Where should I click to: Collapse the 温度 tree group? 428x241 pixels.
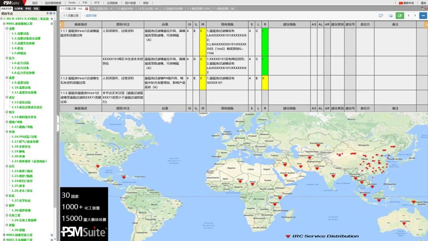coord(7,78)
